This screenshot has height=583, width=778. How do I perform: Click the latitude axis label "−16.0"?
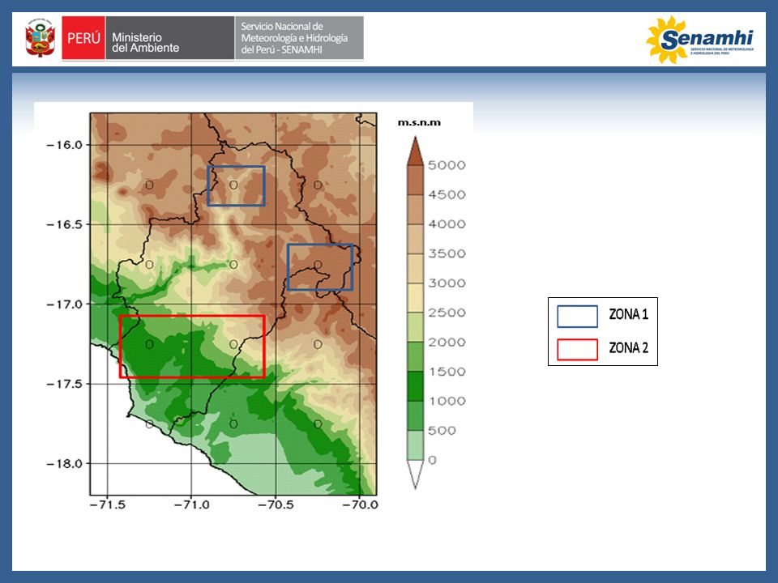[x=64, y=145]
